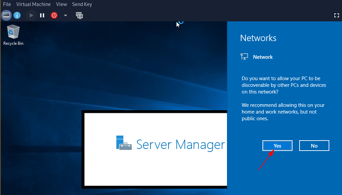Pause the virtual machine
The width and height of the screenshot is (342, 195).
42,15
